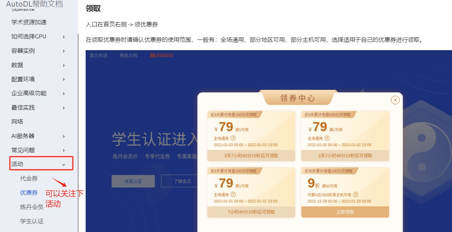The image size is (452, 232).
Task: Collapse the 活动 sidebar section
Action: (64, 164)
